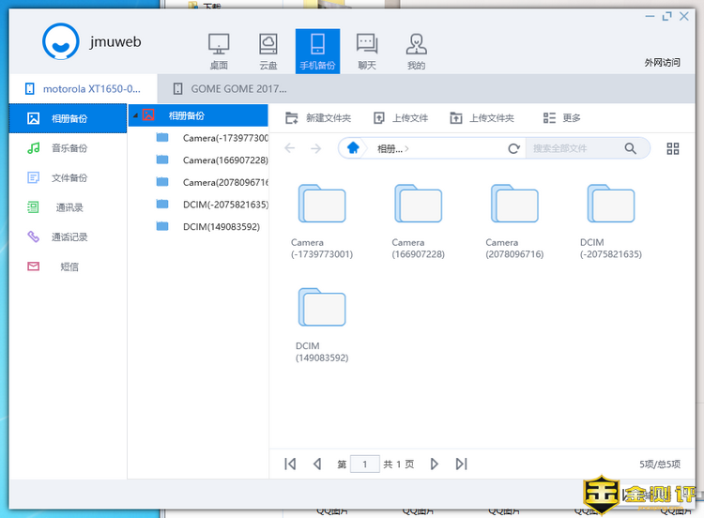
Task: Switch to grid view layout
Action: (672, 148)
